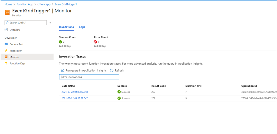Screen dimensions: 277x134
Task: Collapse the sidebar with double chevron
Action: pyautogui.click(x=50, y=23)
